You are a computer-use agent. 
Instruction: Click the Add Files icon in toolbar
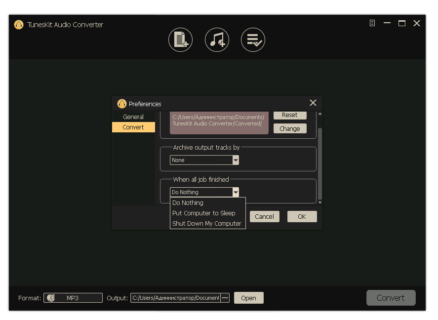click(x=180, y=40)
